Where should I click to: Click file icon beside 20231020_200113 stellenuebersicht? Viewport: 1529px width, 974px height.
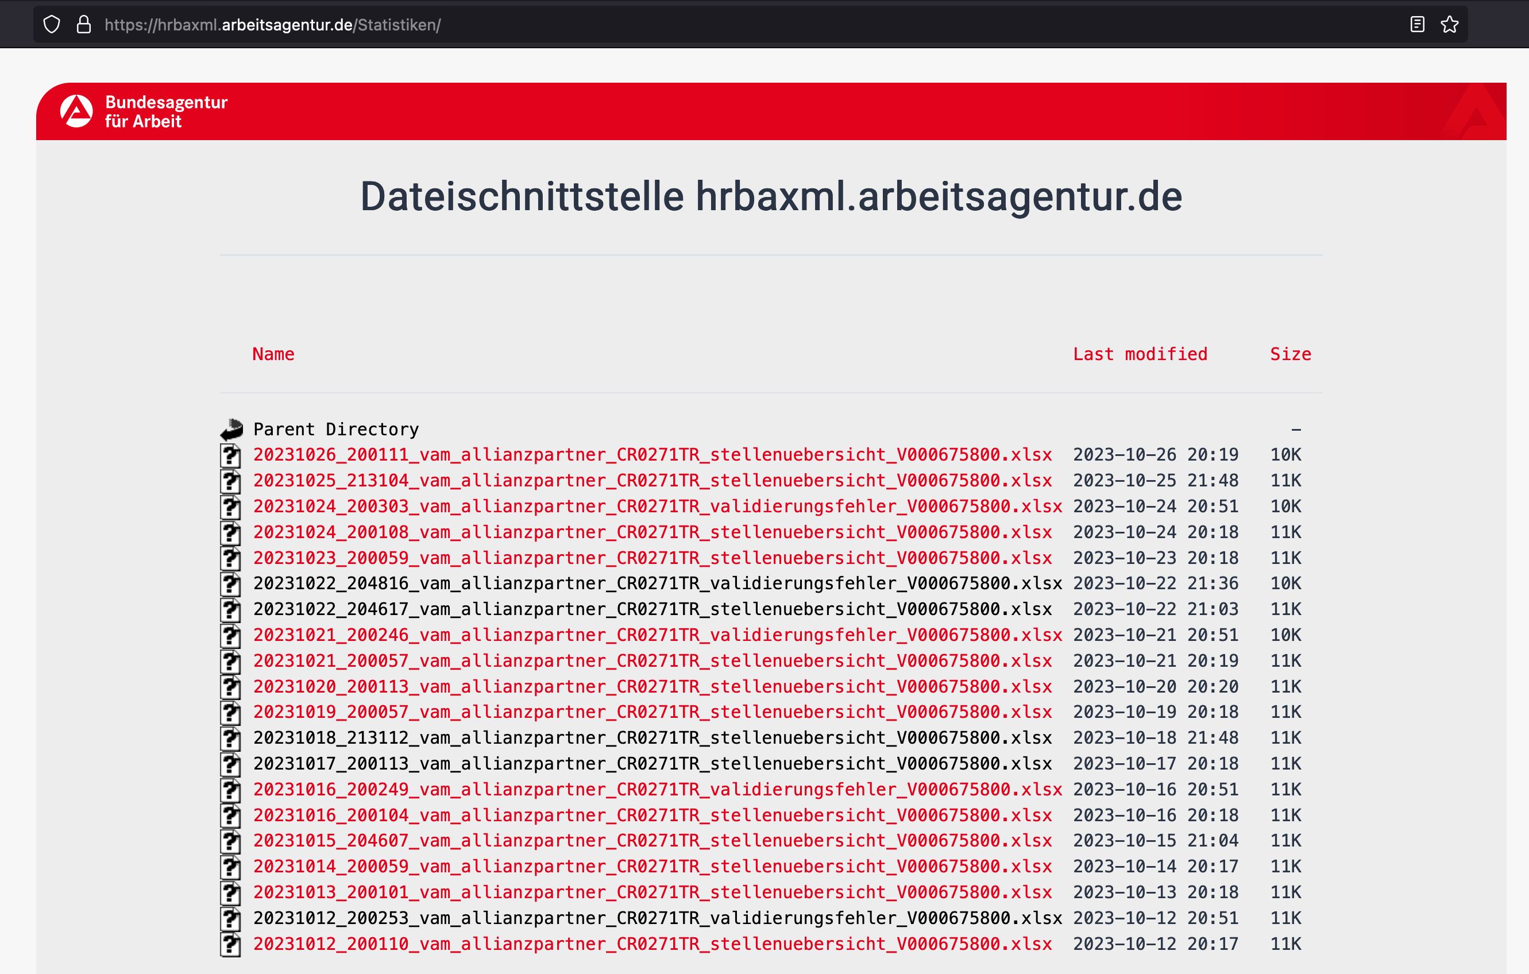231,687
